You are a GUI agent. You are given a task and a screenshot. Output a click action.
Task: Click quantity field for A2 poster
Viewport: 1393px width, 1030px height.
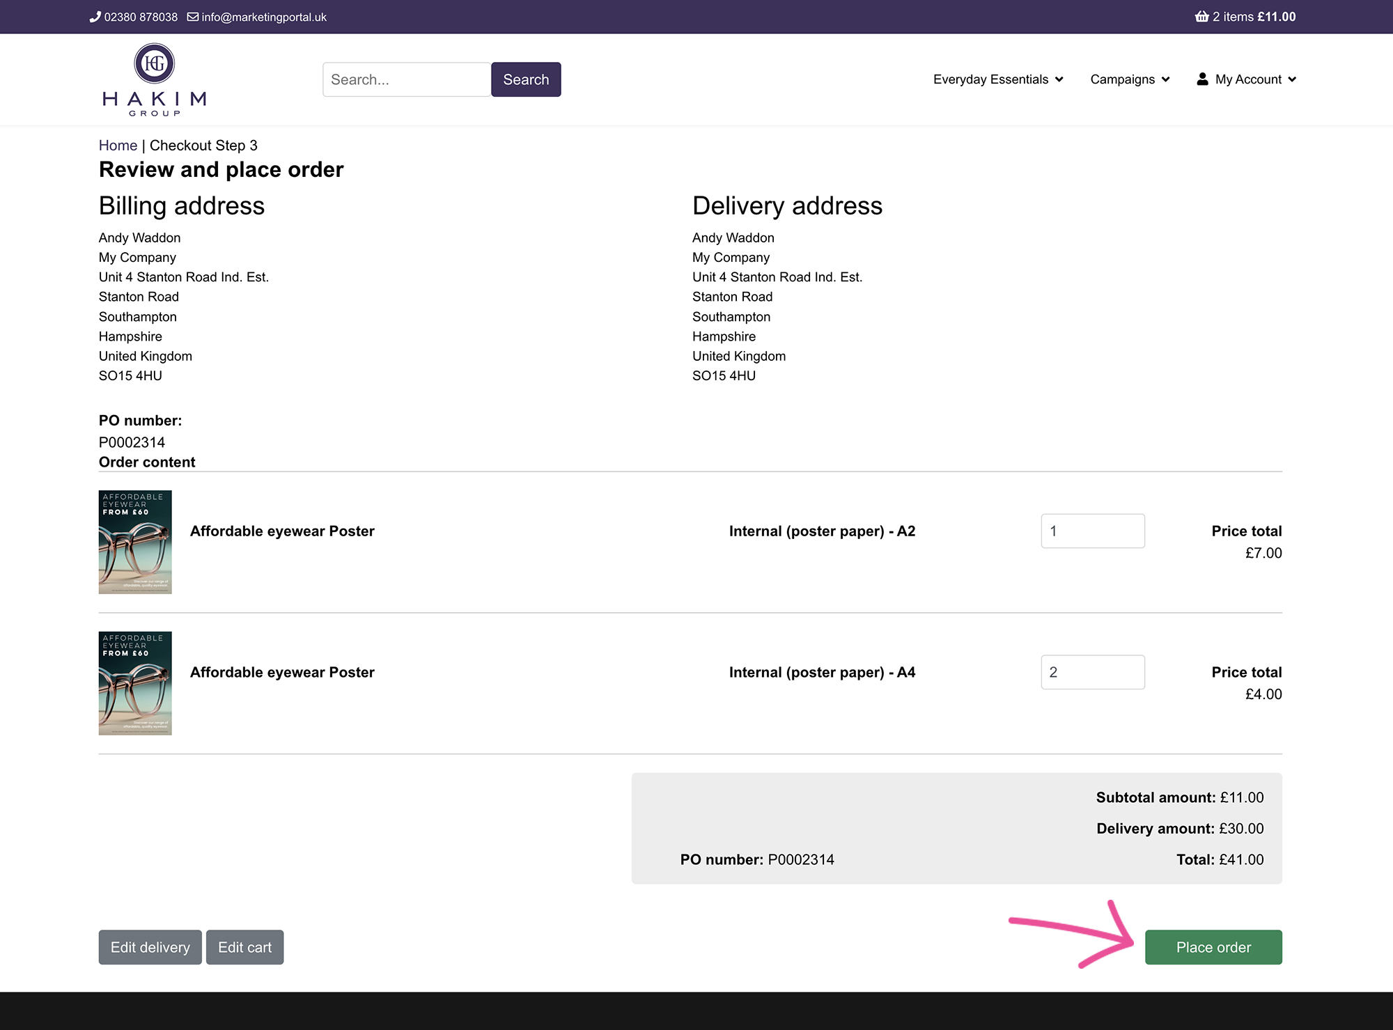(1093, 531)
